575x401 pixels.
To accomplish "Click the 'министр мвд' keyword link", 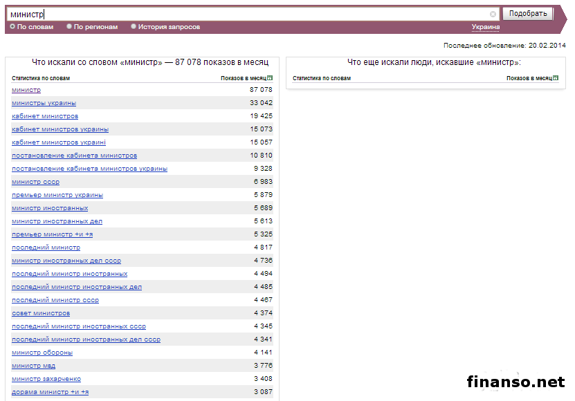I will tap(33, 366).
